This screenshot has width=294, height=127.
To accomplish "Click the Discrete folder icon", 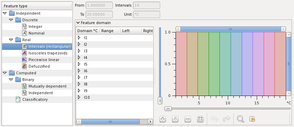I will (18, 20).
